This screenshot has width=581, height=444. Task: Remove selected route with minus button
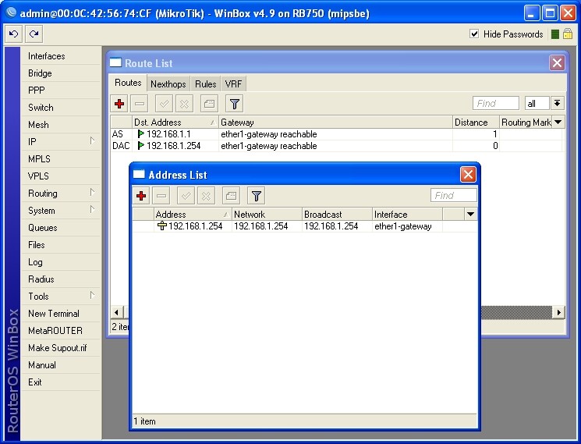pos(140,104)
